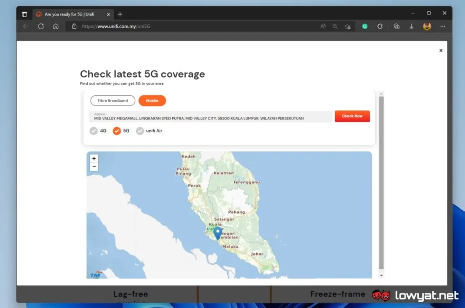Screen dimensions: 465x308
Task: Zoom in on the coverage map
Action: pyautogui.click(x=94, y=159)
